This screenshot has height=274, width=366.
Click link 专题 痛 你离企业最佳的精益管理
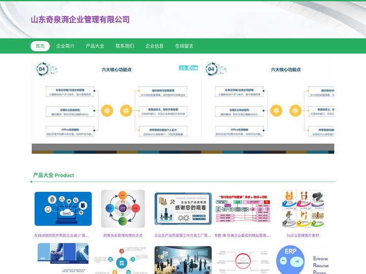click(242, 235)
